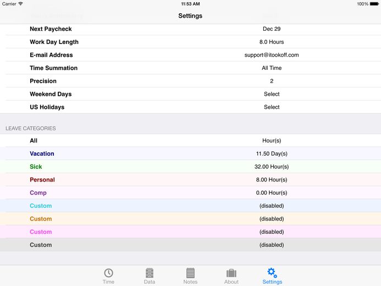The width and height of the screenshot is (381, 286).
Task: Open the orange Custom leave category
Action: pyautogui.click(x=190, y=219)
